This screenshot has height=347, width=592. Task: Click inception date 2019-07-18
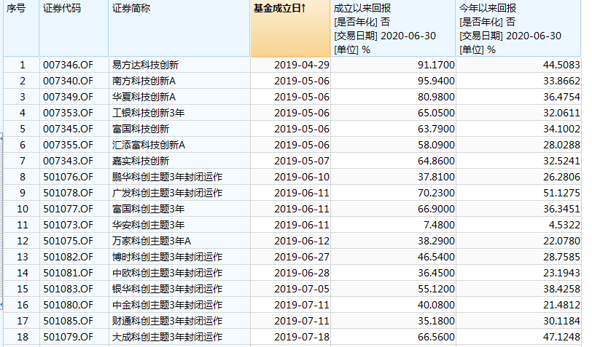pos(302,338)
